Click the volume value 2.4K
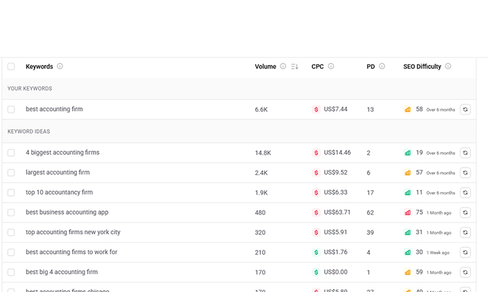Image resolution: width=488 pixels, height=292 pixels. pos(261,173)
